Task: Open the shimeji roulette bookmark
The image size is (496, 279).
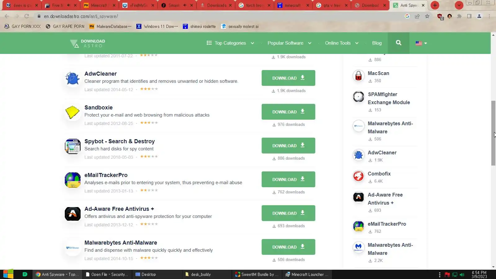Action: 199,26
